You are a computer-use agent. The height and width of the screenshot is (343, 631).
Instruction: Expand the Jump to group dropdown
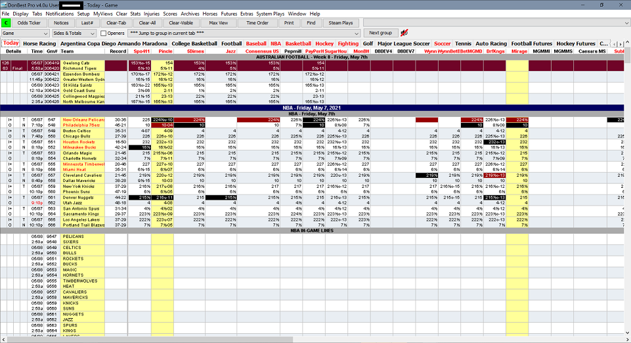(x=244, y=34)
